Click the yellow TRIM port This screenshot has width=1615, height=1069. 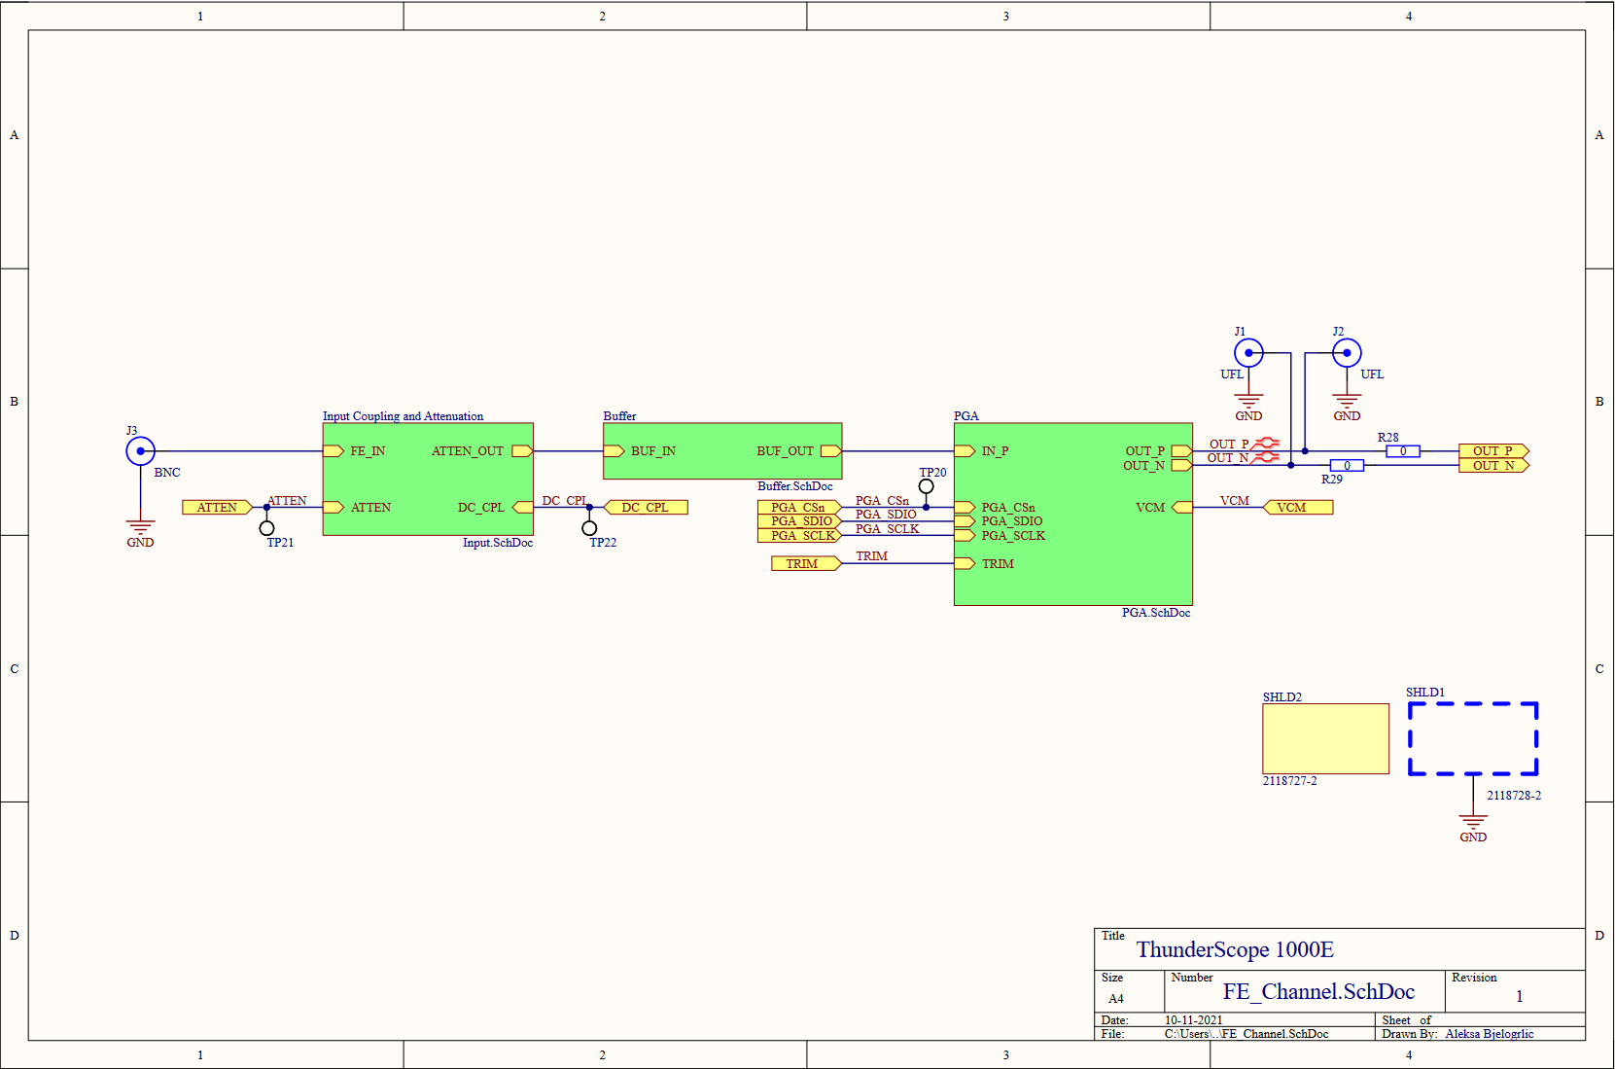(805, 563)
